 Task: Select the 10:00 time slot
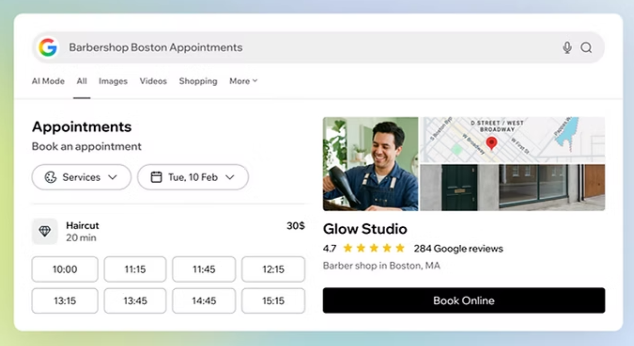click(65, 269)
